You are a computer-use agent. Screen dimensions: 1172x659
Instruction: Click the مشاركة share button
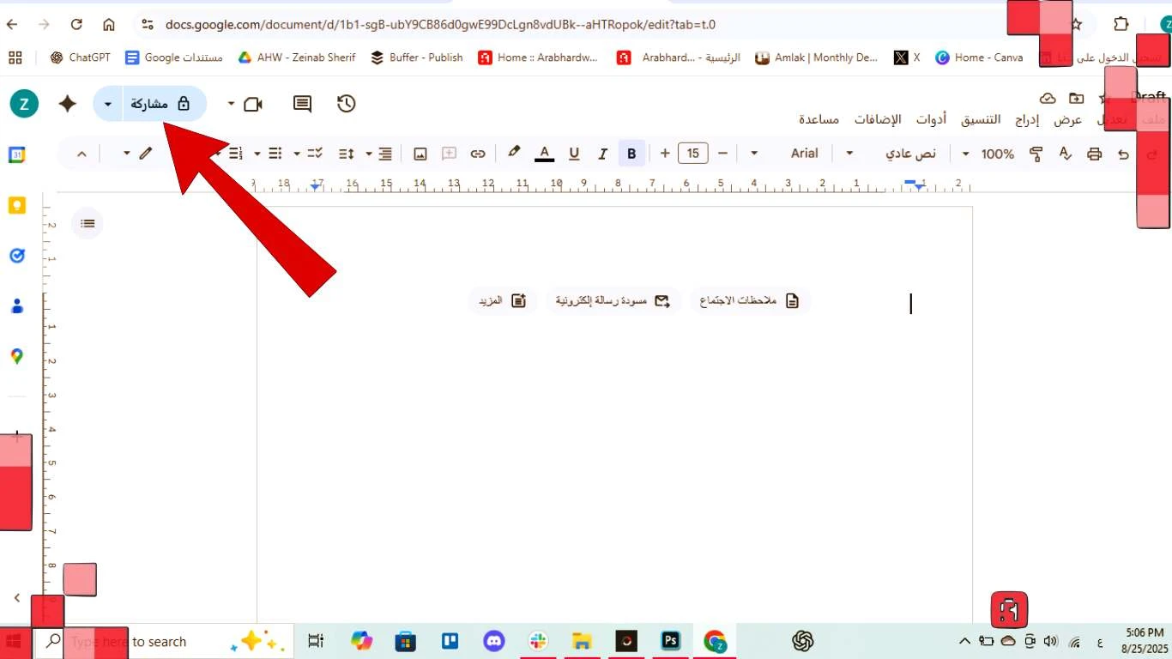tap(165, 104)
